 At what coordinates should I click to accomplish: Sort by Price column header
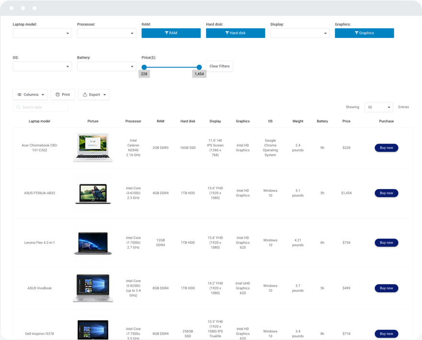(346, 121)
